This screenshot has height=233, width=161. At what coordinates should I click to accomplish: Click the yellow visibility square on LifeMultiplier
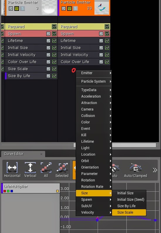[x=57, y=191]
